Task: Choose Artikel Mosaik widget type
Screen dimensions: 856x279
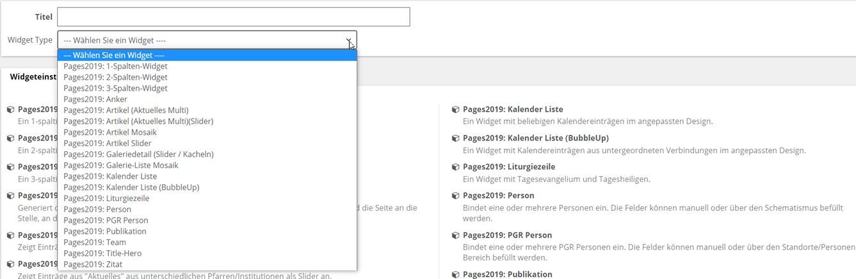Action: pos(110,132)
